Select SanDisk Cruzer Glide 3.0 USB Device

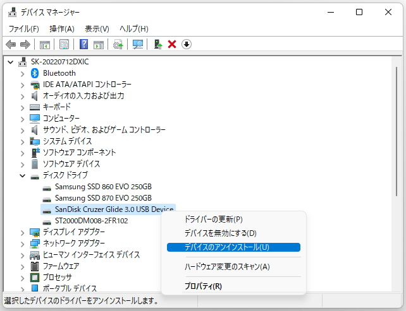[114, 209]
